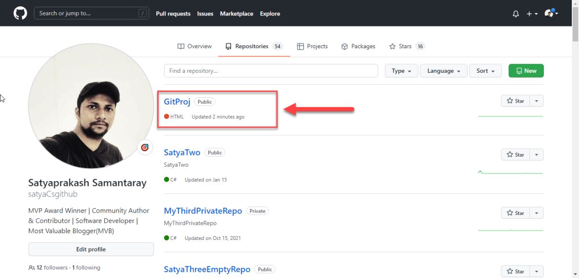Image resolution: width=579 pixels, height=278 pixels.
Task: Click the Satyaprakash Samantaray name heading
Action: [87, 183]
